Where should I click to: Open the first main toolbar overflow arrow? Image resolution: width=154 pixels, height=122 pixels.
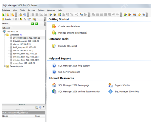pyautogui.click(x=16, y=15)
